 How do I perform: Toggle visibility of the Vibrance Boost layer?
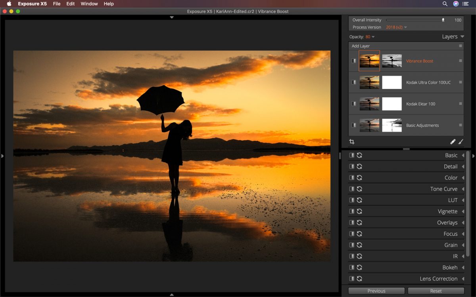(x=353, y=61)
